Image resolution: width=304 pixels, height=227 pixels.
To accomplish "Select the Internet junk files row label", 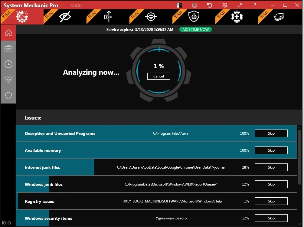I will 42,167.
